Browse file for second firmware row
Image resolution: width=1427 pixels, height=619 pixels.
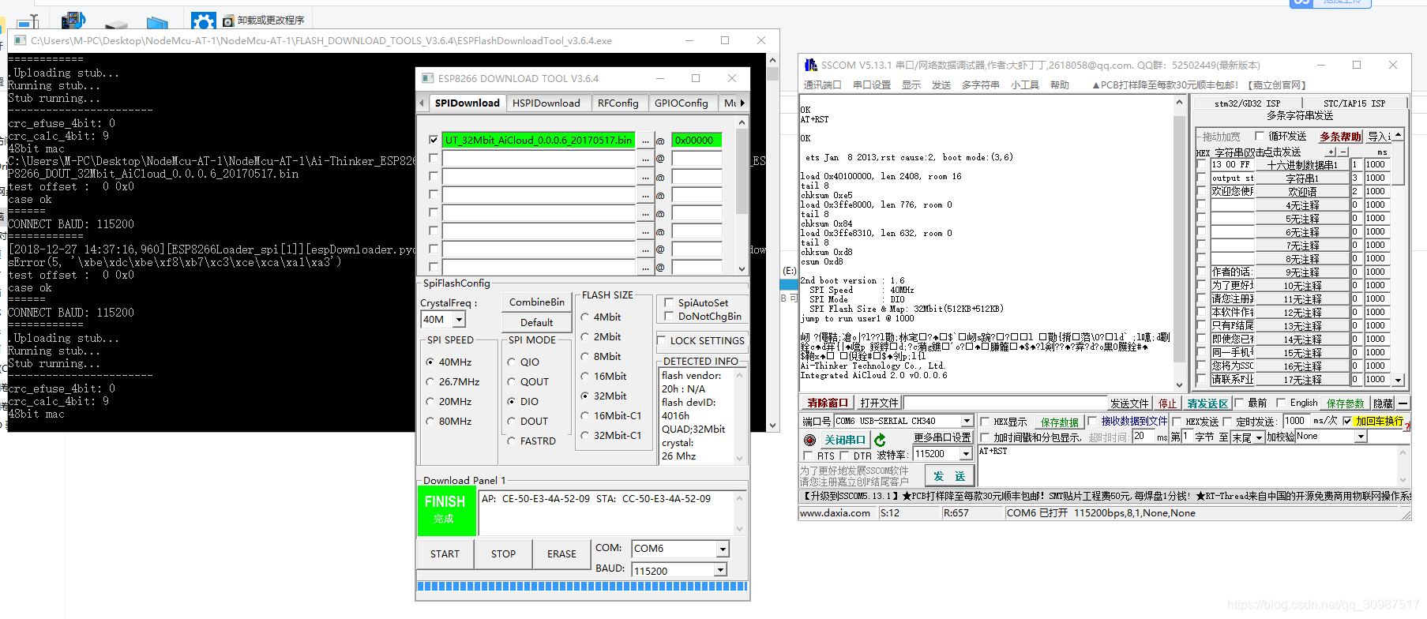[x=645, y=159]
